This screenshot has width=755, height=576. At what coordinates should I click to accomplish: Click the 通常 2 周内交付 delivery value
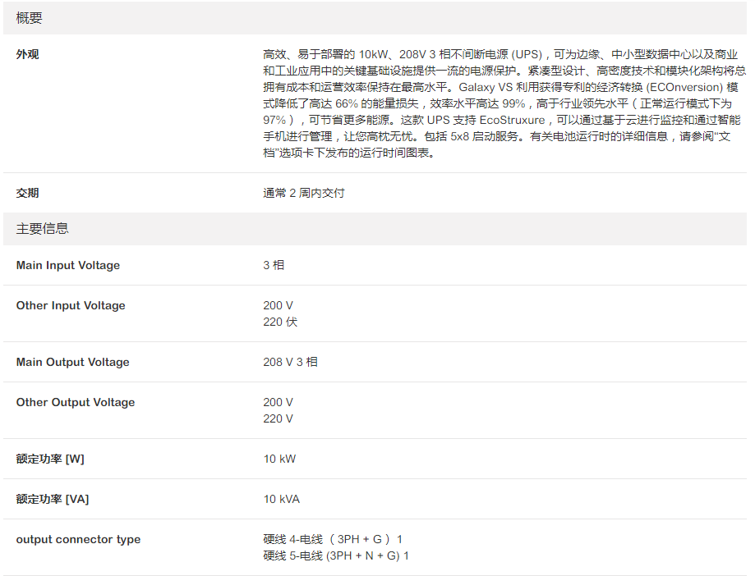point(303,194)
